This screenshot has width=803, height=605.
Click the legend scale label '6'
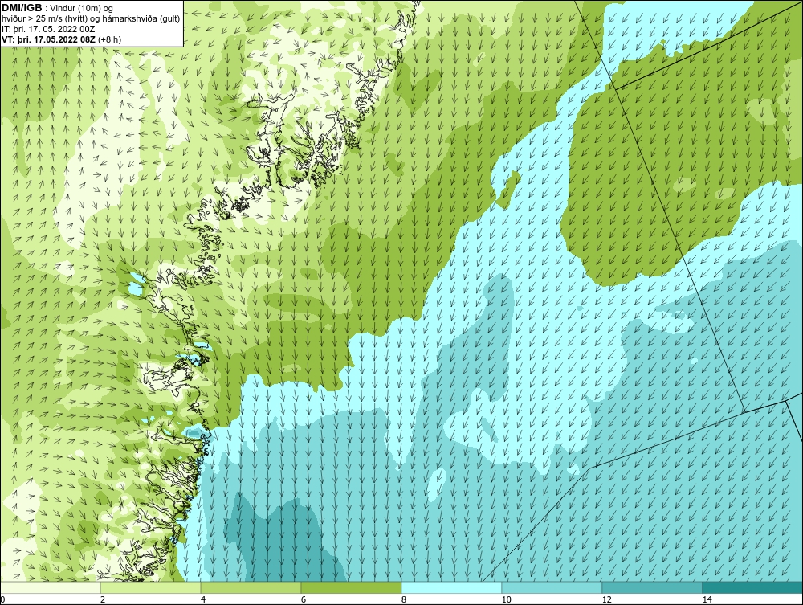[304, 599]
